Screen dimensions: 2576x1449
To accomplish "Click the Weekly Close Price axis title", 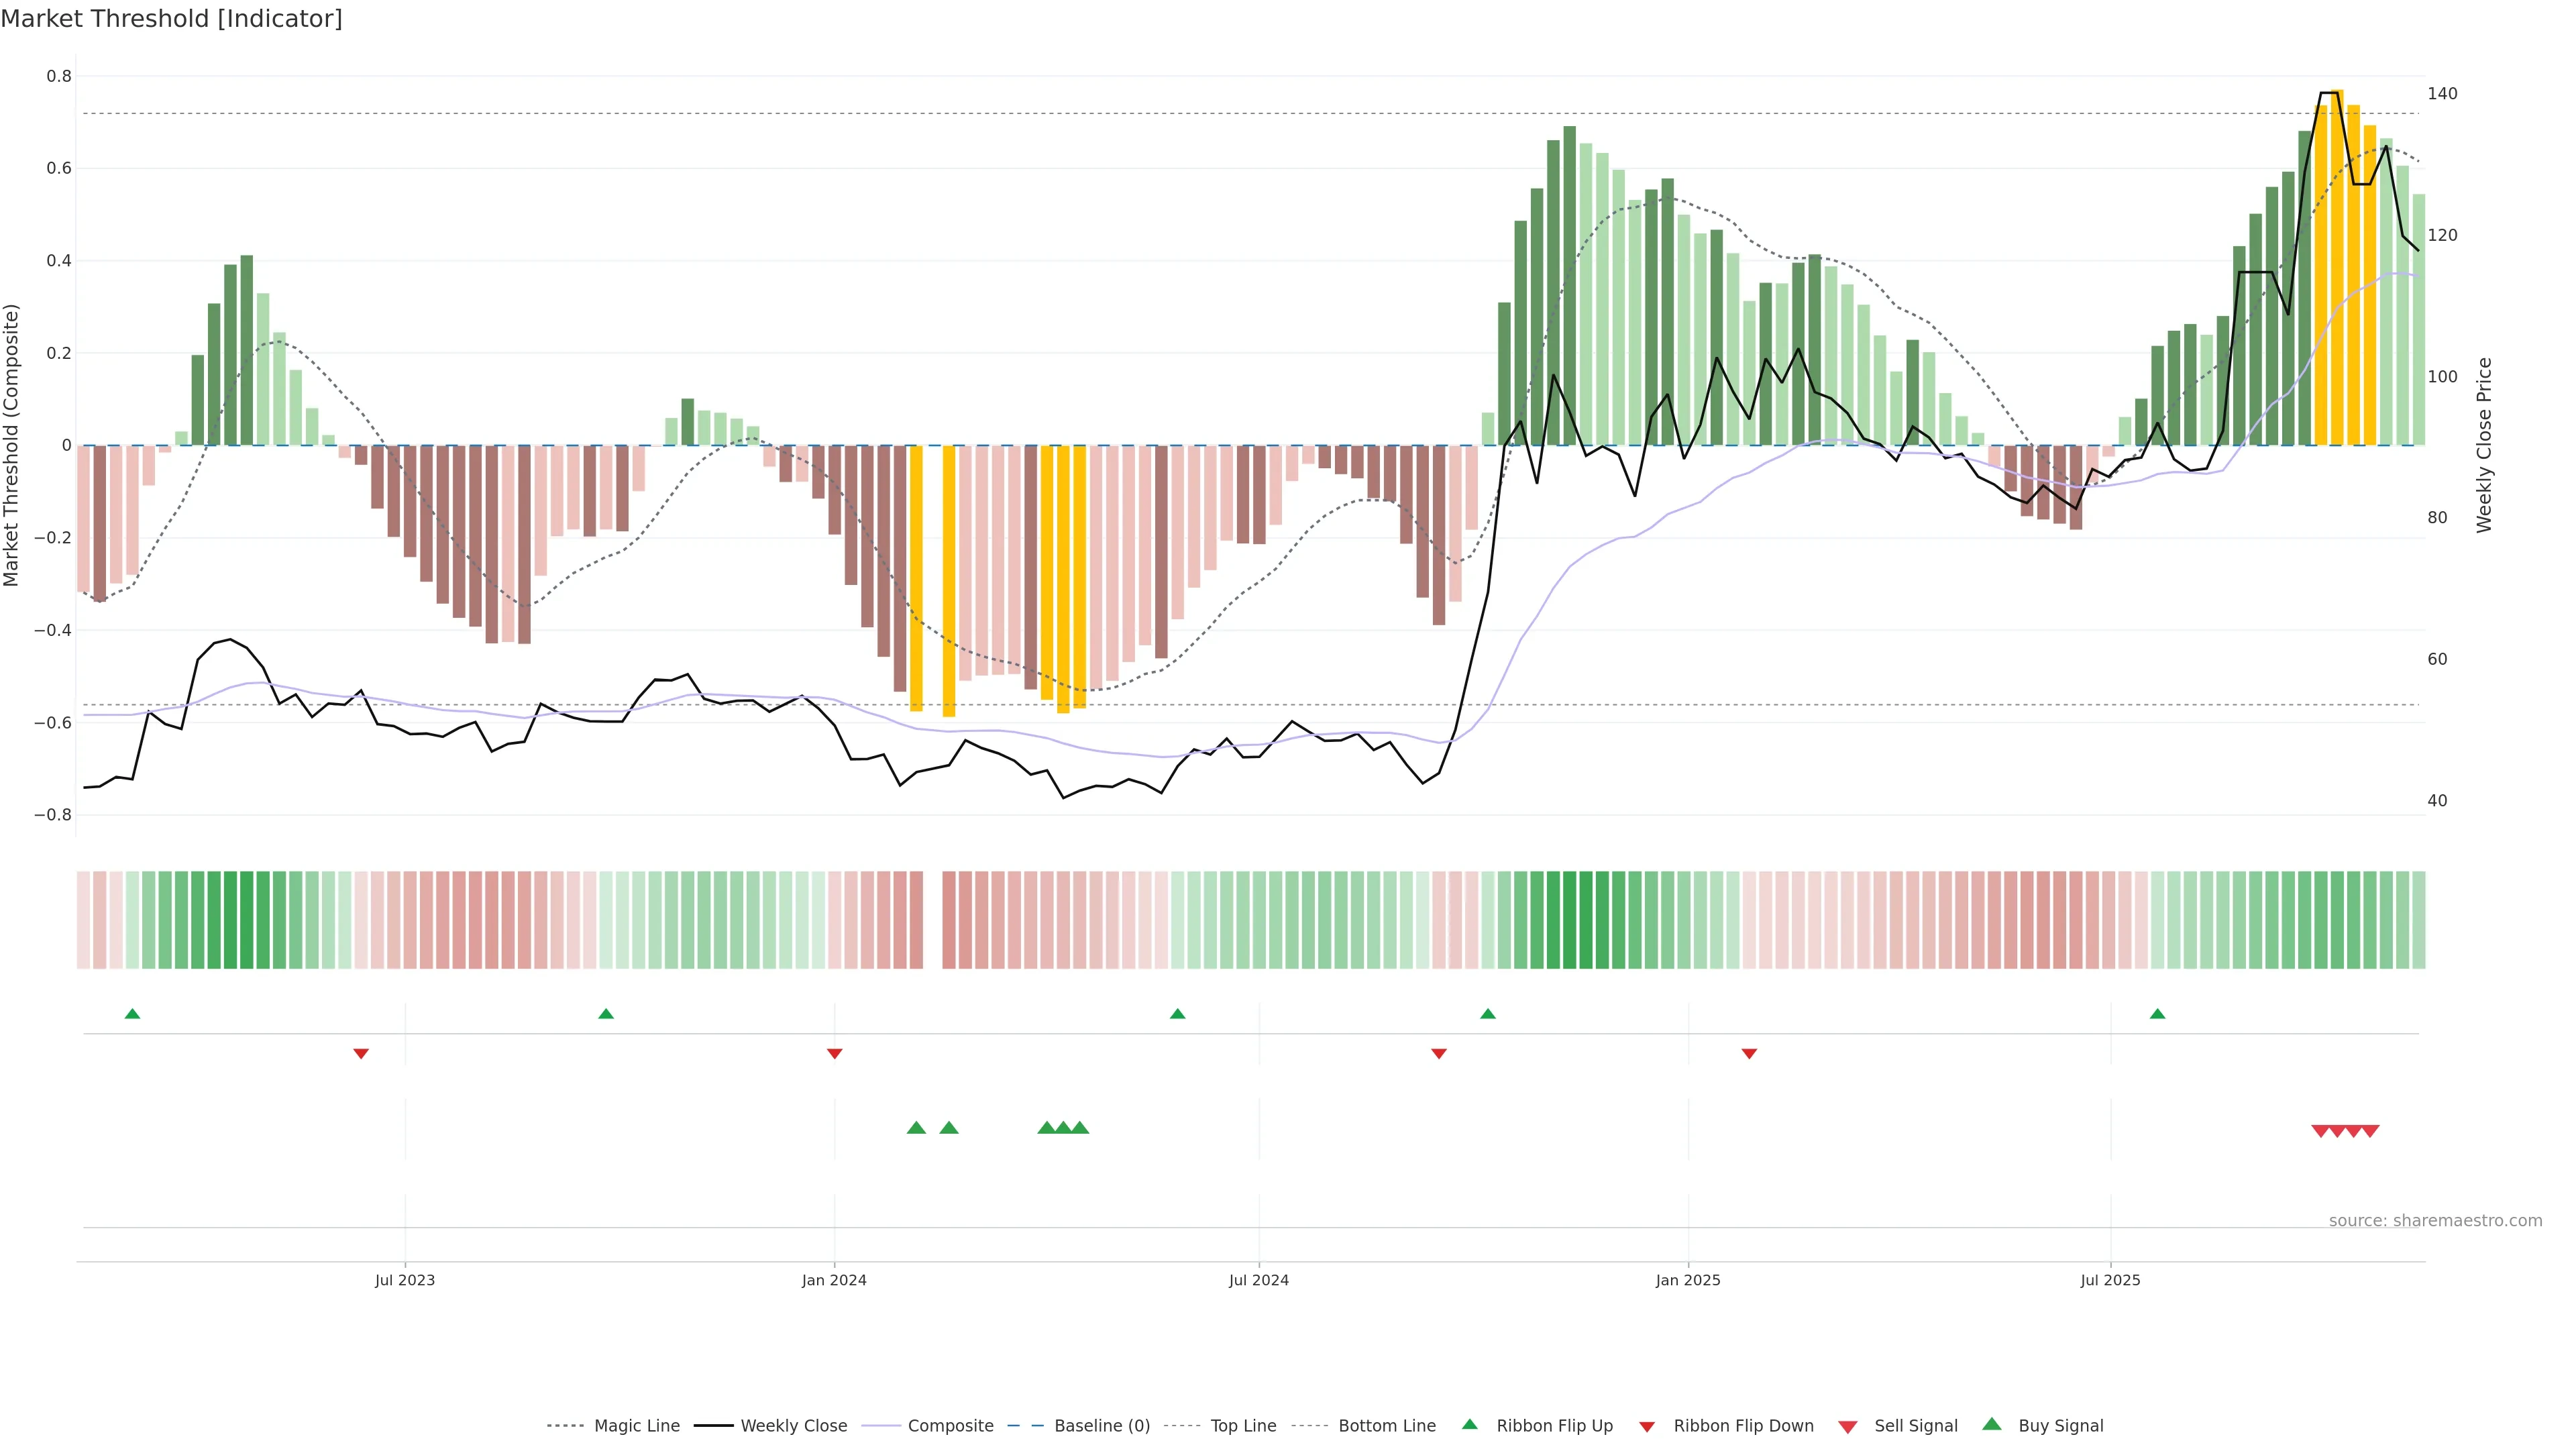I will tap(2484, 445).
